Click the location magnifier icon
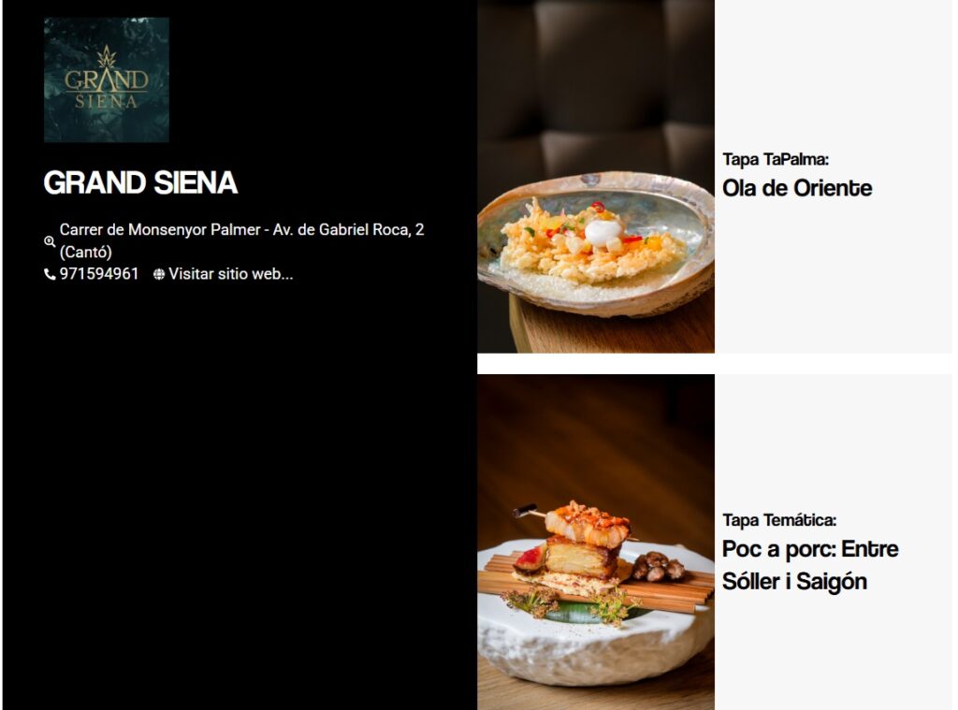This screenshot has width=958, height=710. pyautogui.click(x=51, y=241)
